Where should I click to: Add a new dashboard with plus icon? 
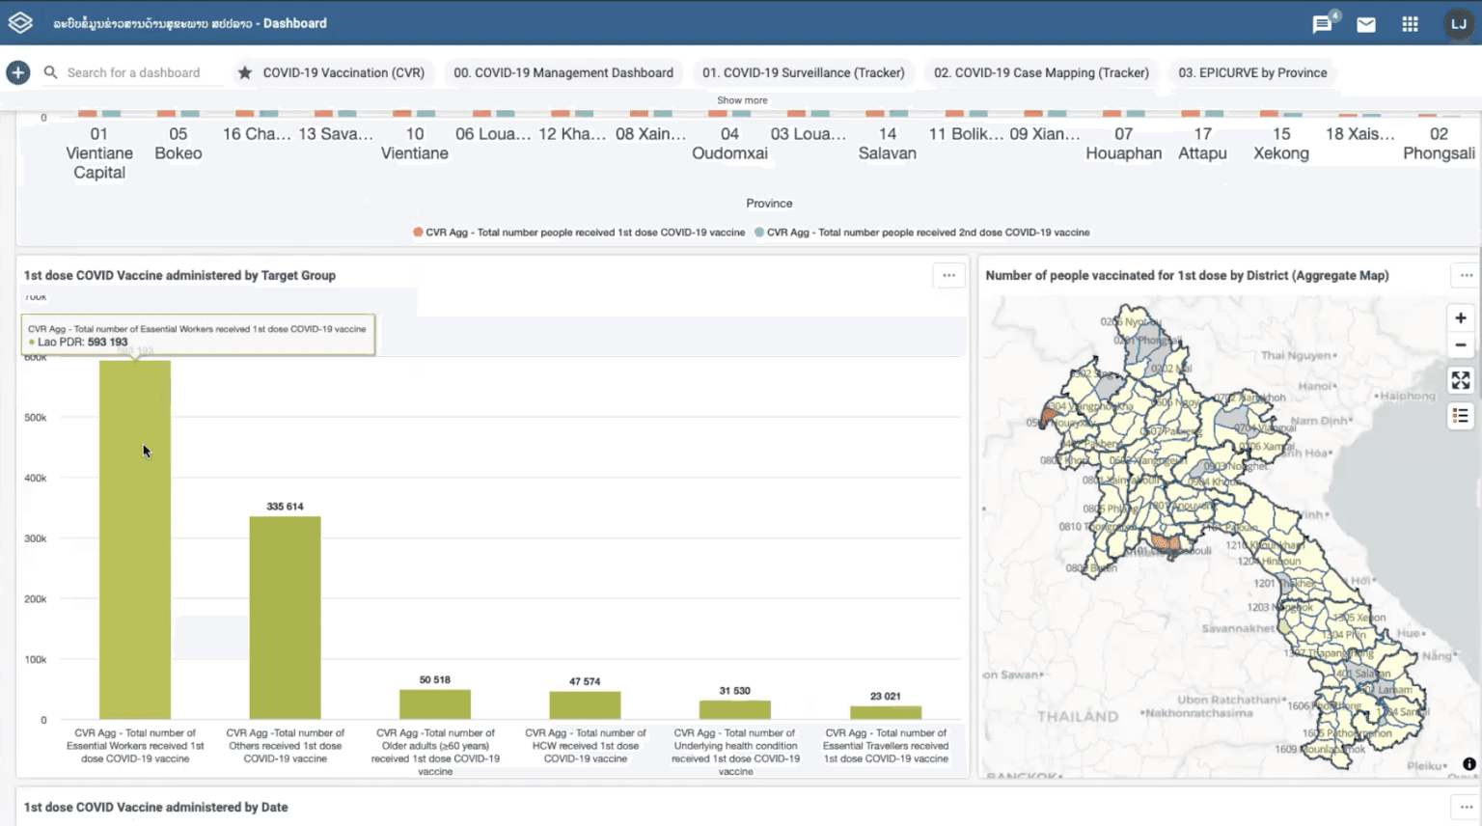[x=18, y=72]
